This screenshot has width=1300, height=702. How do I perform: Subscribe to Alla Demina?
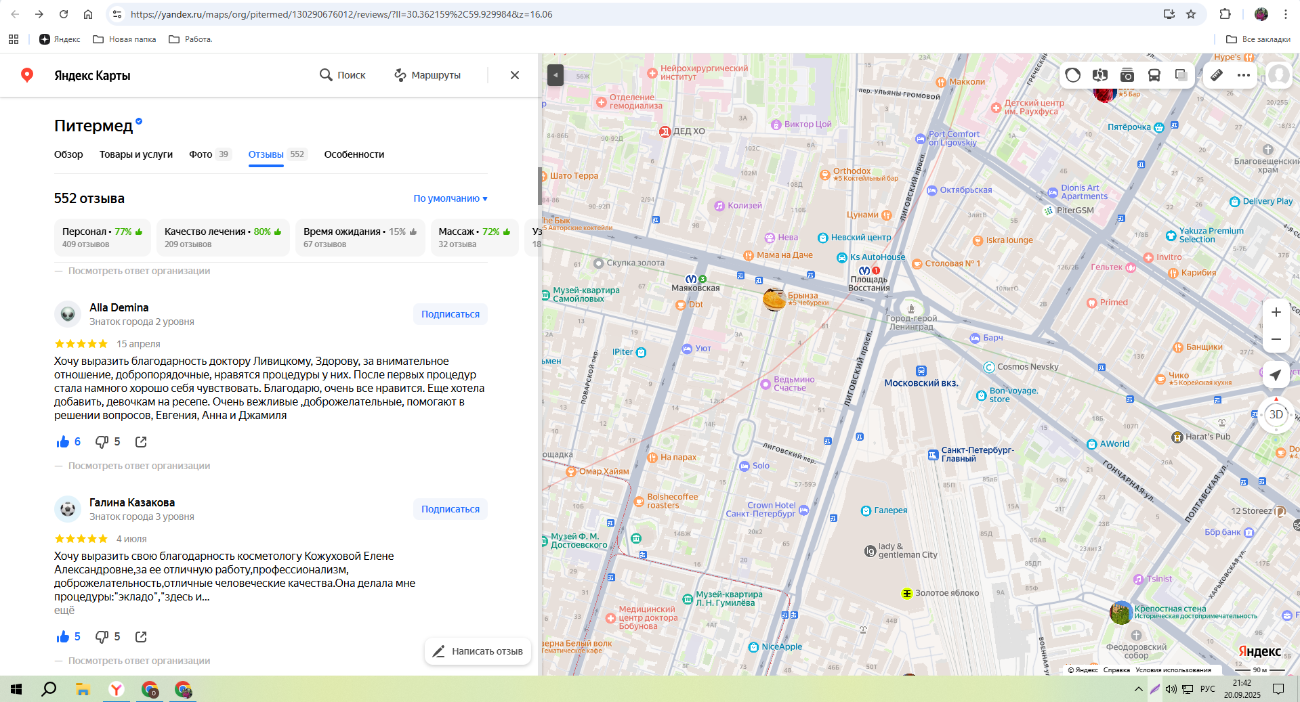[450, 314]
